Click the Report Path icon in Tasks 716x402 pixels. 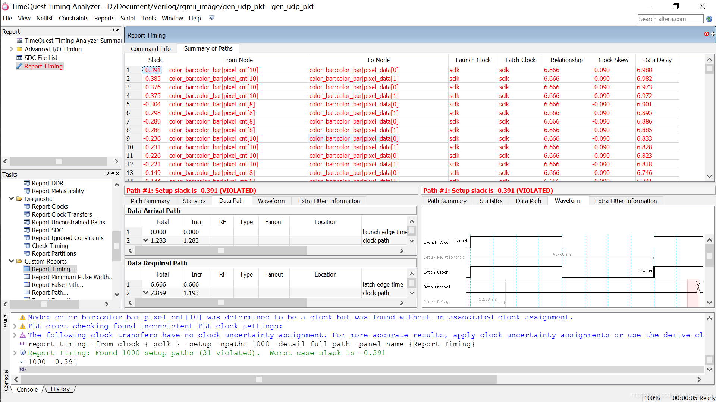[27, 293]
